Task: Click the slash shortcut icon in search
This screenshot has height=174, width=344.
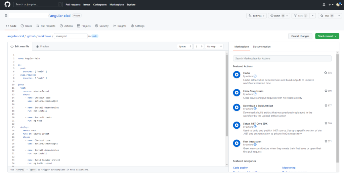Action: pyautogui.click(x=60, y=4)
